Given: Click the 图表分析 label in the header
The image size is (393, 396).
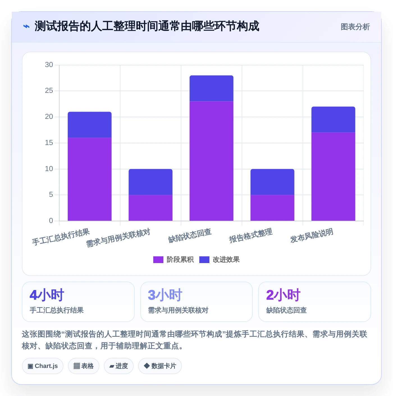Looking at the screenshot, I should [355, 27].
